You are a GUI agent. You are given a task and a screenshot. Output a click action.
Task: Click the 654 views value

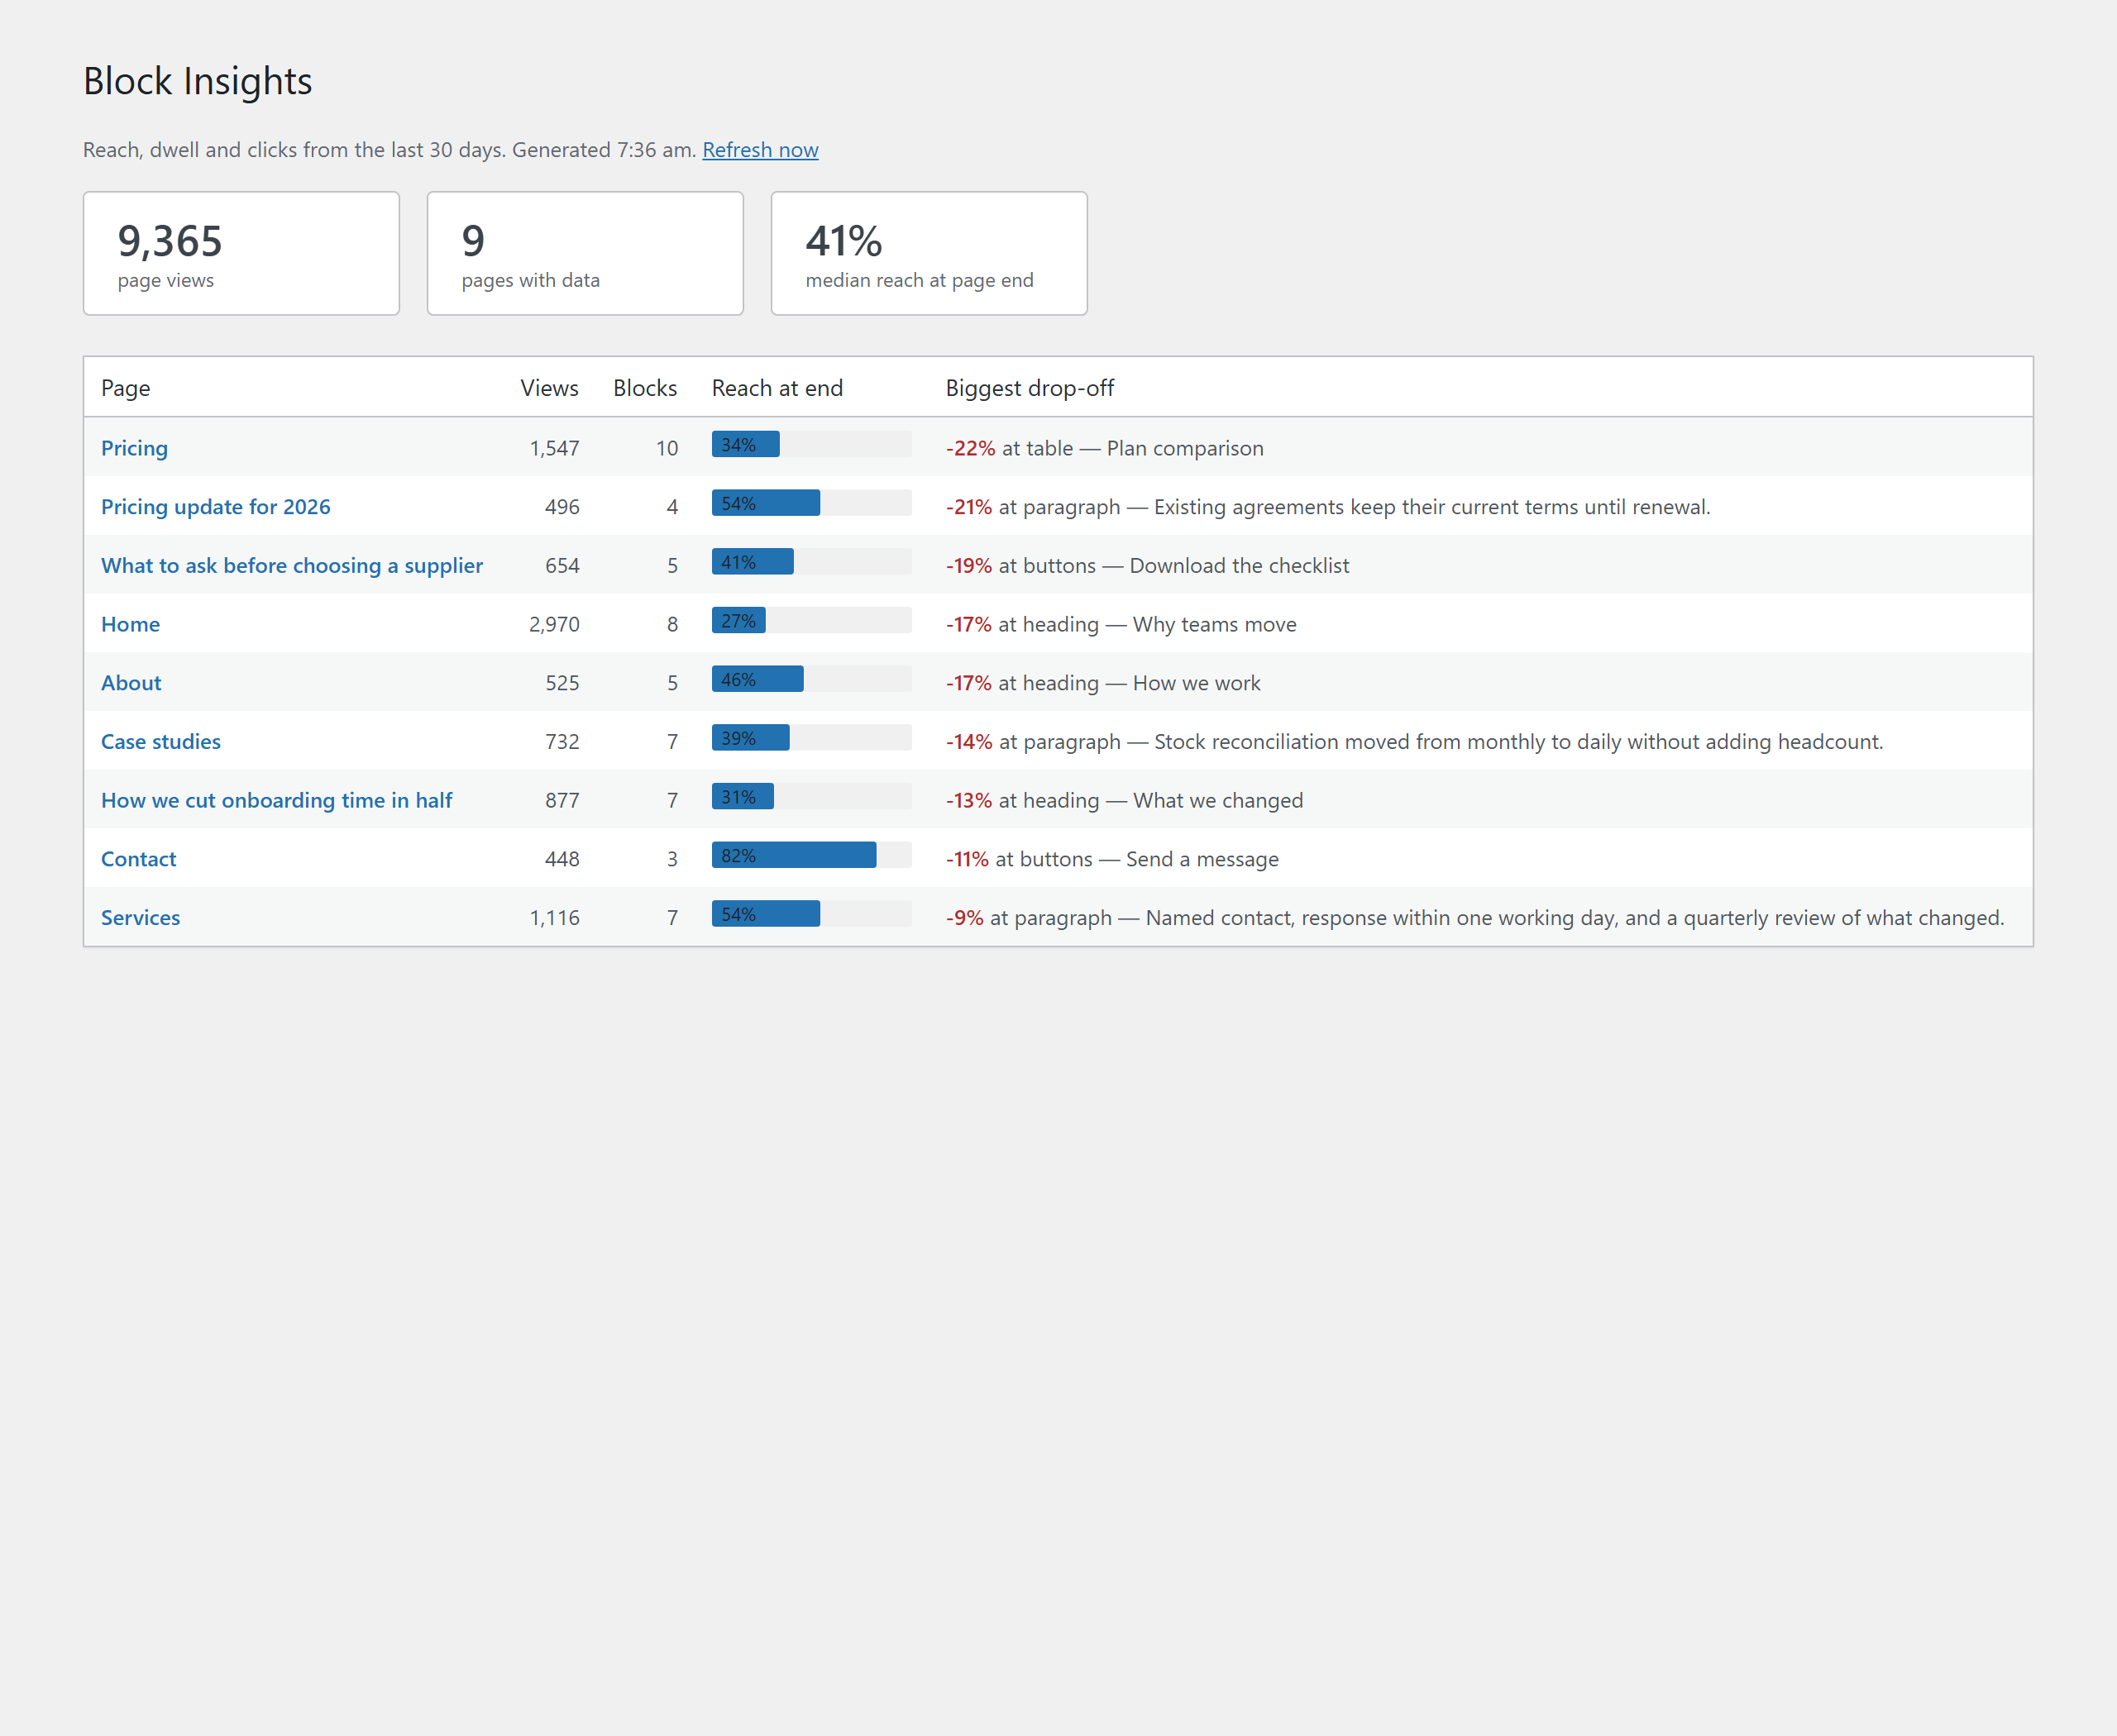click(562, 566)
